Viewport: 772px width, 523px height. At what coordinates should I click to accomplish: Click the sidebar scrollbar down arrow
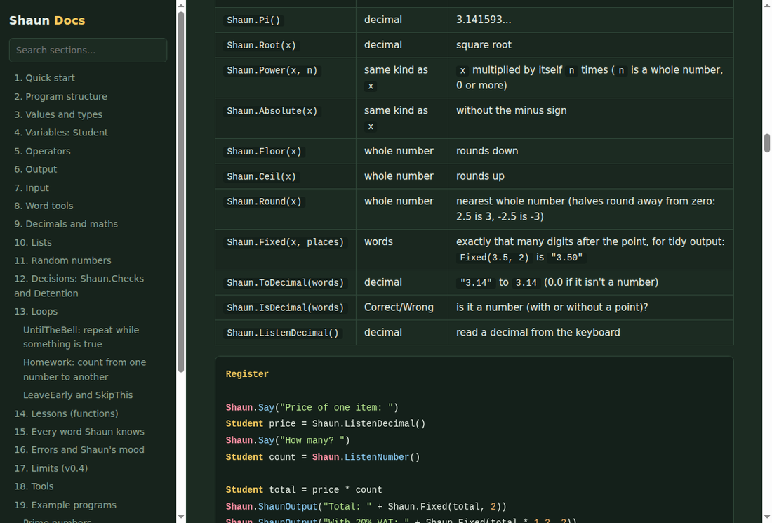[181, 517]
